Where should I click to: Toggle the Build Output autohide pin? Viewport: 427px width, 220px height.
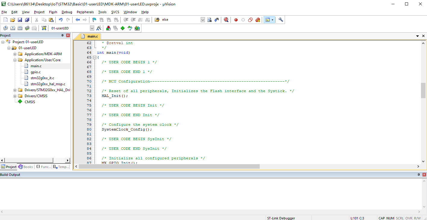(419, 175)
